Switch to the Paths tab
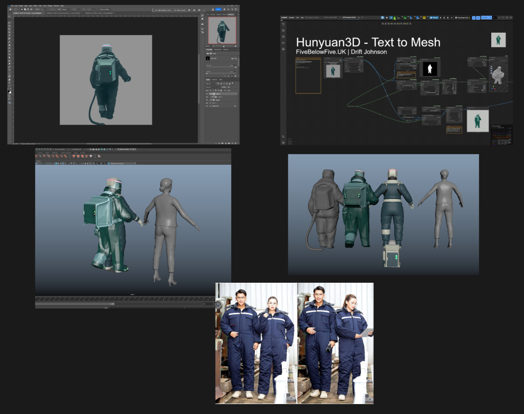Image resolution: width=524 pixels, height=414 pixels. (x=221, y=80)
